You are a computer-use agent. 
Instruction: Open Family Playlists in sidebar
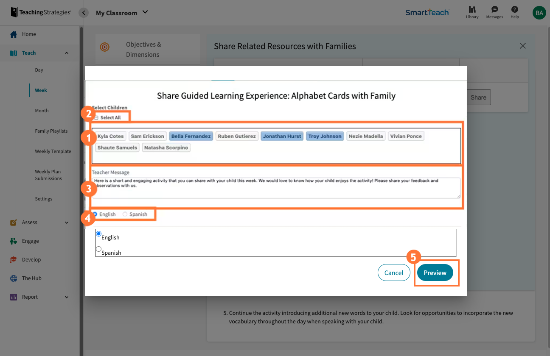coord(51,131)
